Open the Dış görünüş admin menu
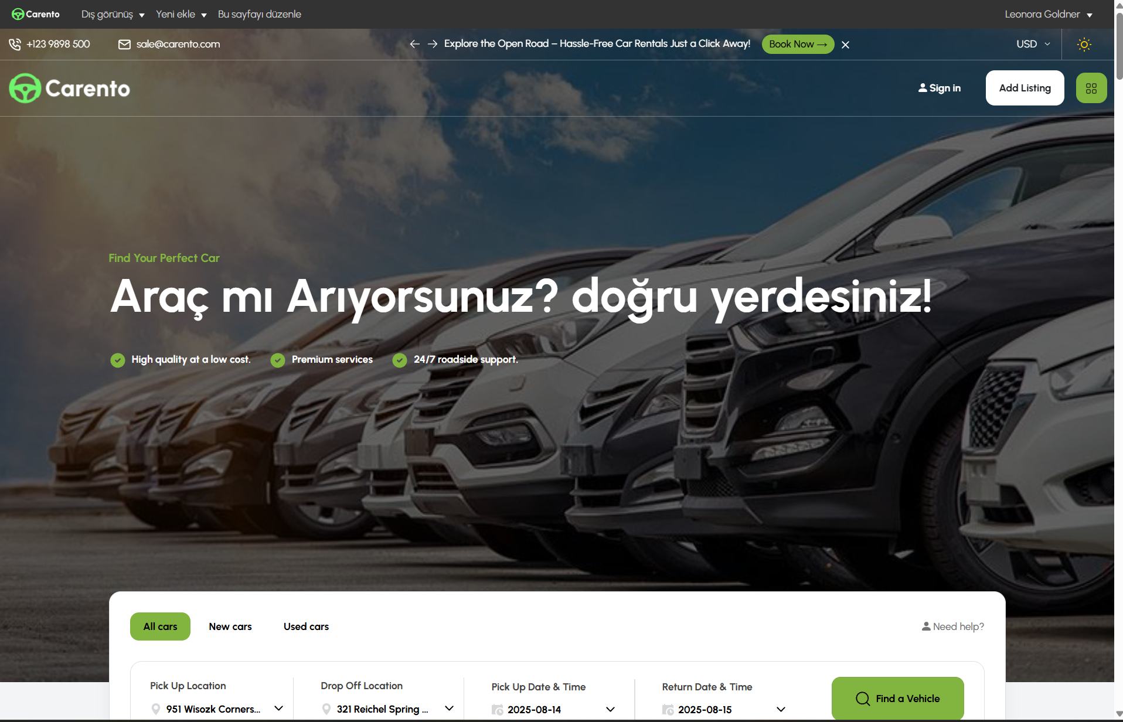This screenshot has height=722, width=1123. (x=113, y=14)
